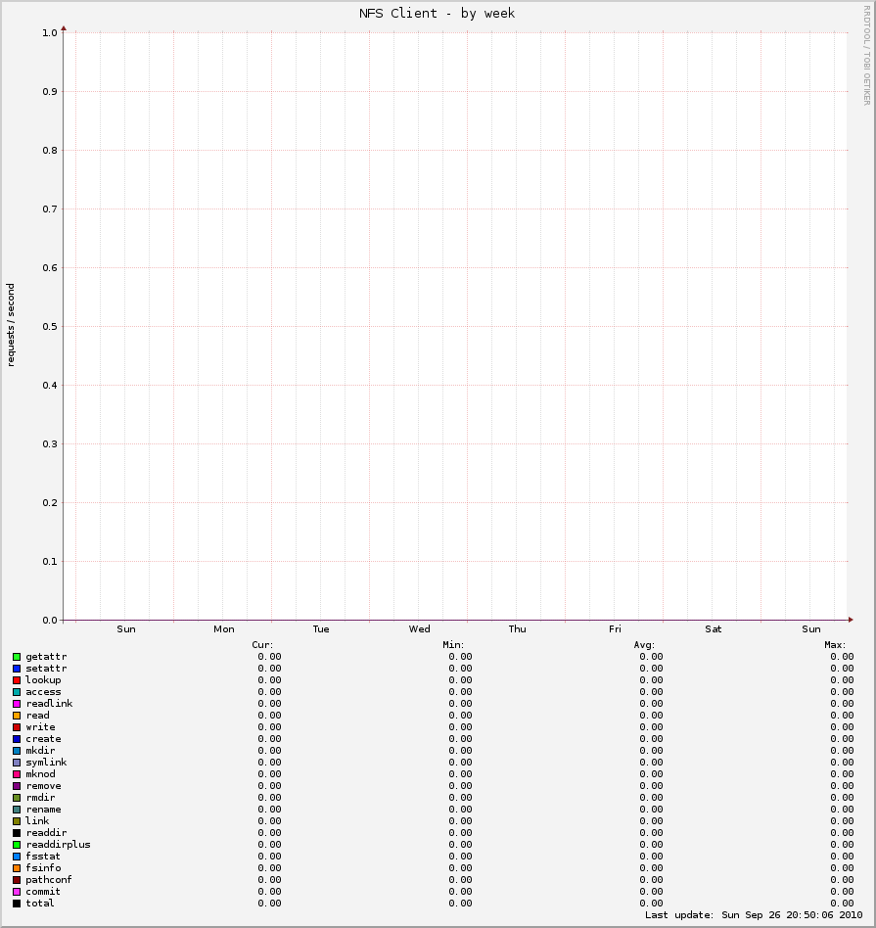876x928 pixels.
Task: Click the 'Sat' x-axis label
Action: 713,629
